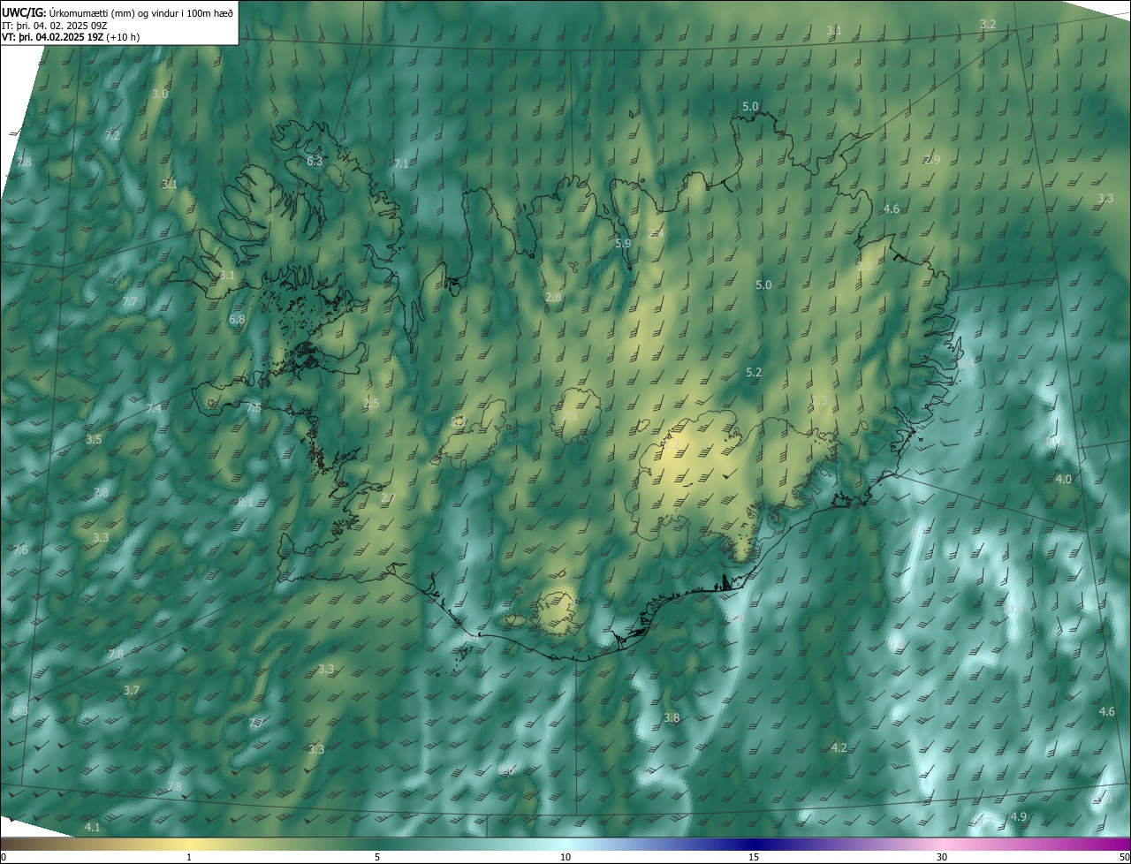Click the color scale label 0

tap(4, 857)
